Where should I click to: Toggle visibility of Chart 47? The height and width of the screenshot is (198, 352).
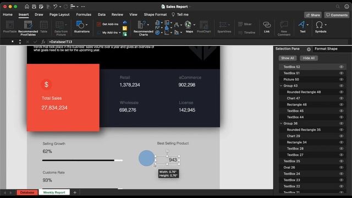coord(342,98)
